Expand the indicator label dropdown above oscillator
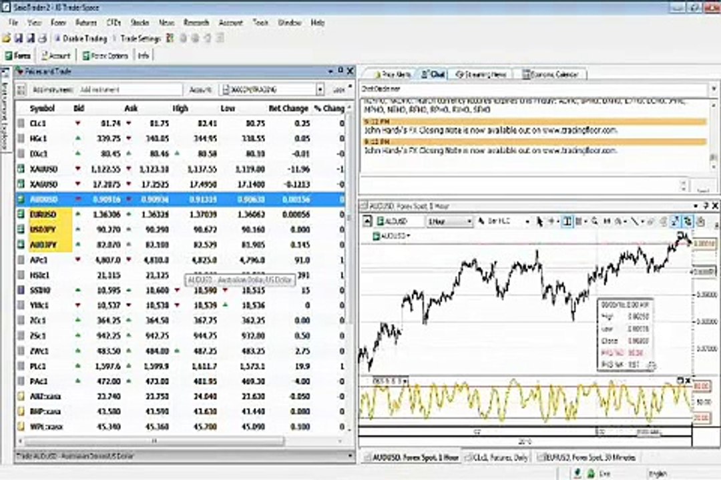 pos(405,381)
